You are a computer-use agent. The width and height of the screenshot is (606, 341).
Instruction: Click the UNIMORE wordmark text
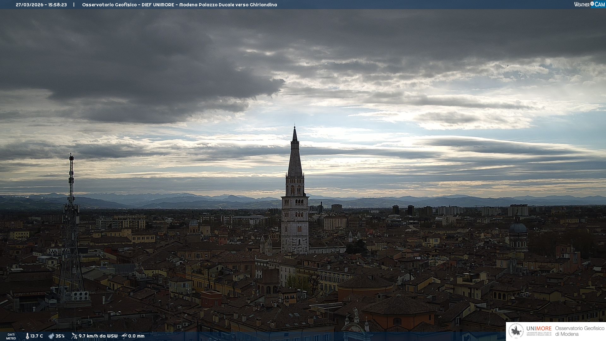tap(539, 329)
